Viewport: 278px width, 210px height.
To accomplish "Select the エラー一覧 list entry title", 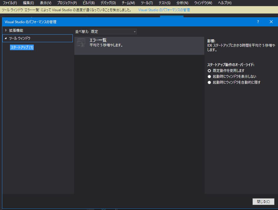I will [x=98, y=40].
